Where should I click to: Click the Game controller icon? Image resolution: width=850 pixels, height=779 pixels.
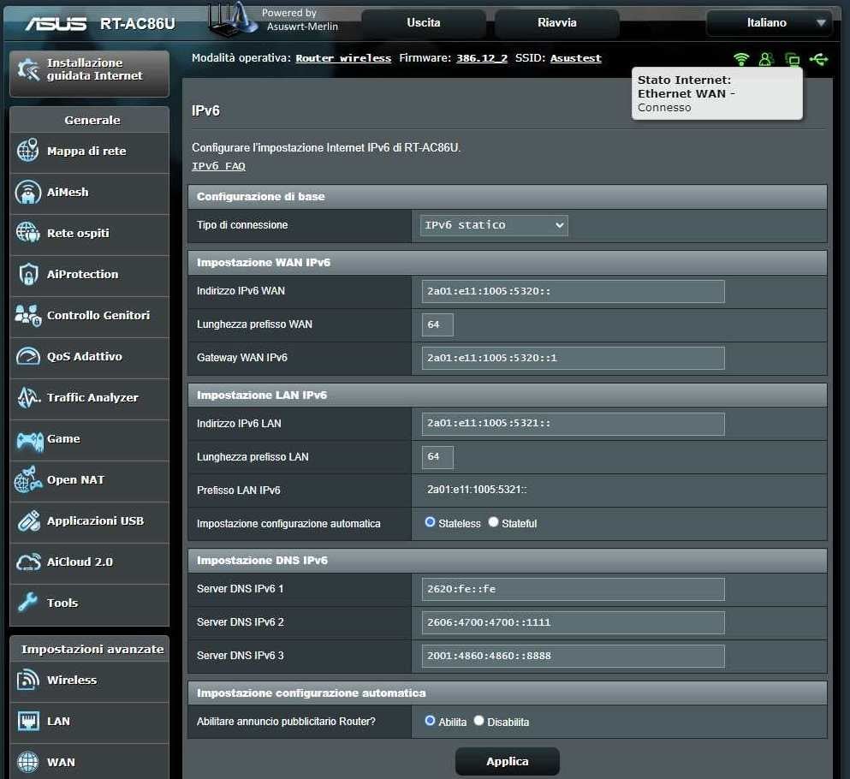pyautogui.click(x=28, y=439)
